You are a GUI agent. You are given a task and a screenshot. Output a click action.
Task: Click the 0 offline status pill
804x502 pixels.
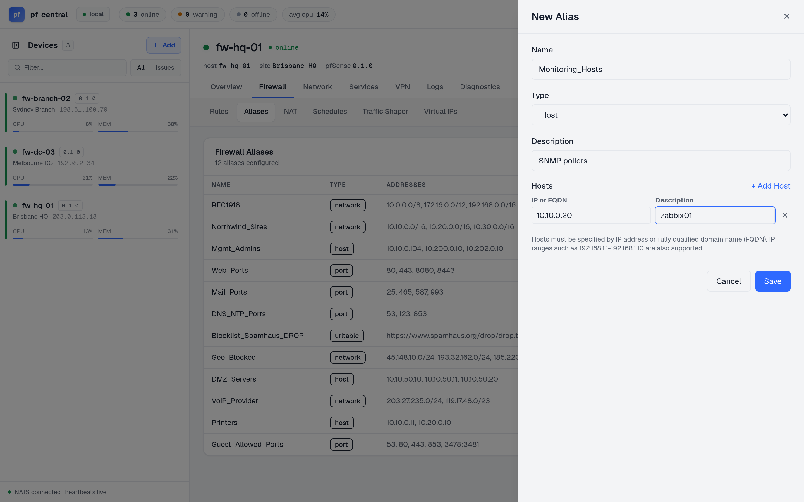click(253, 14)
